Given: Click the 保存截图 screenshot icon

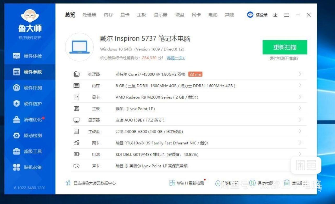Looking at the screenshot, I should [x=252, y=183].
